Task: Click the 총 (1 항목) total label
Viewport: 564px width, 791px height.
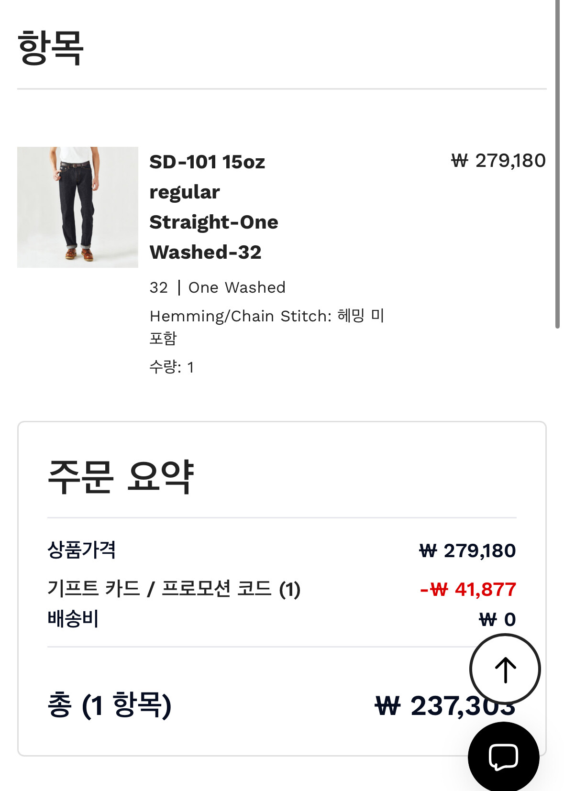Action: point(109,705)
